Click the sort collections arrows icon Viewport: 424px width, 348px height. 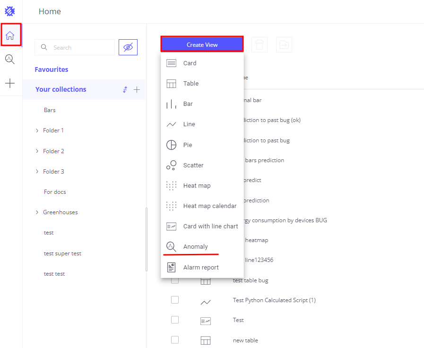tap(125, 89)
